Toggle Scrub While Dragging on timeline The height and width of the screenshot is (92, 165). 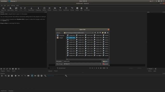(35, 76)
